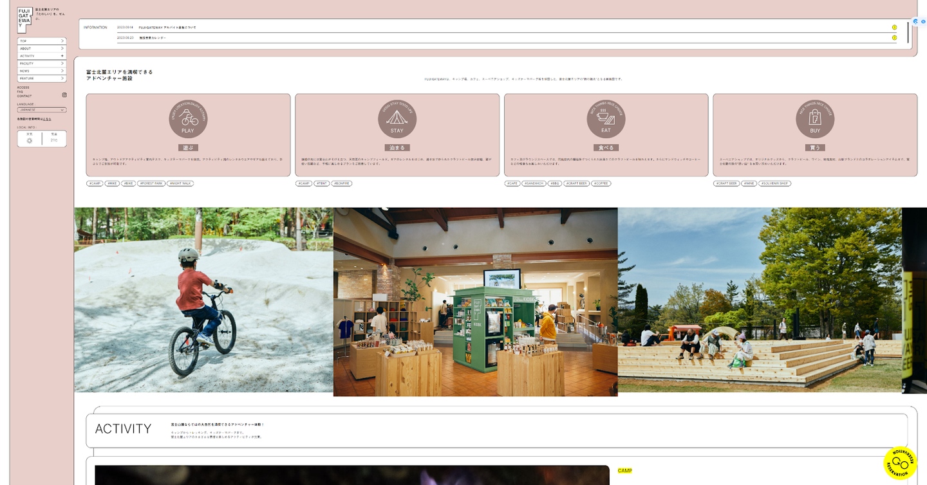This screenshot has width=927, height=485.
Task: Click the 泊まる label on the STAY card
Action: [397, 147]
